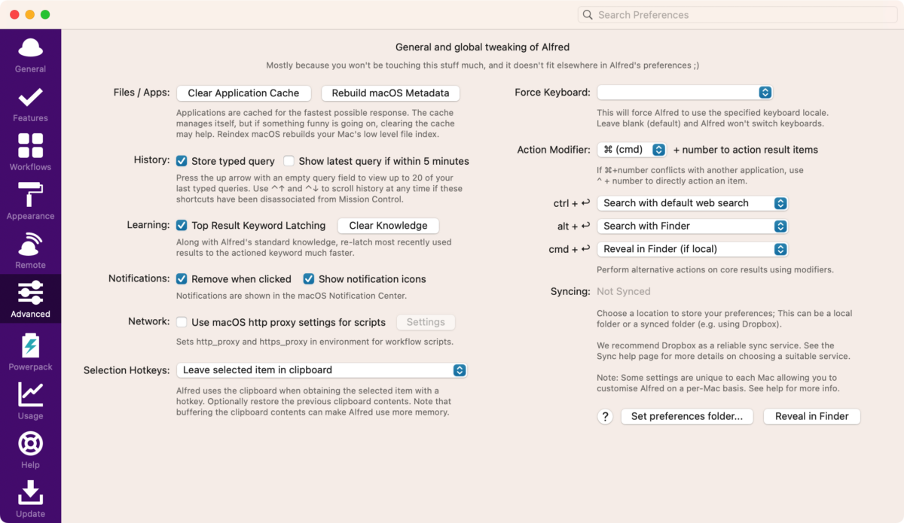Viewport: 904px width, 523px height.
Task: Select the Update download icon
Action: 30,492
